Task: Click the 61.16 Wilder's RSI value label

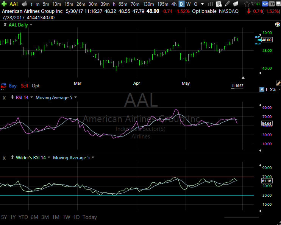Action: click(267, 181)
